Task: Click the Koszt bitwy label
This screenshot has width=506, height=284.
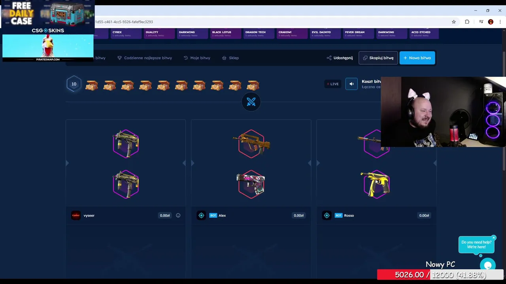Action: (x=371, y=81)
